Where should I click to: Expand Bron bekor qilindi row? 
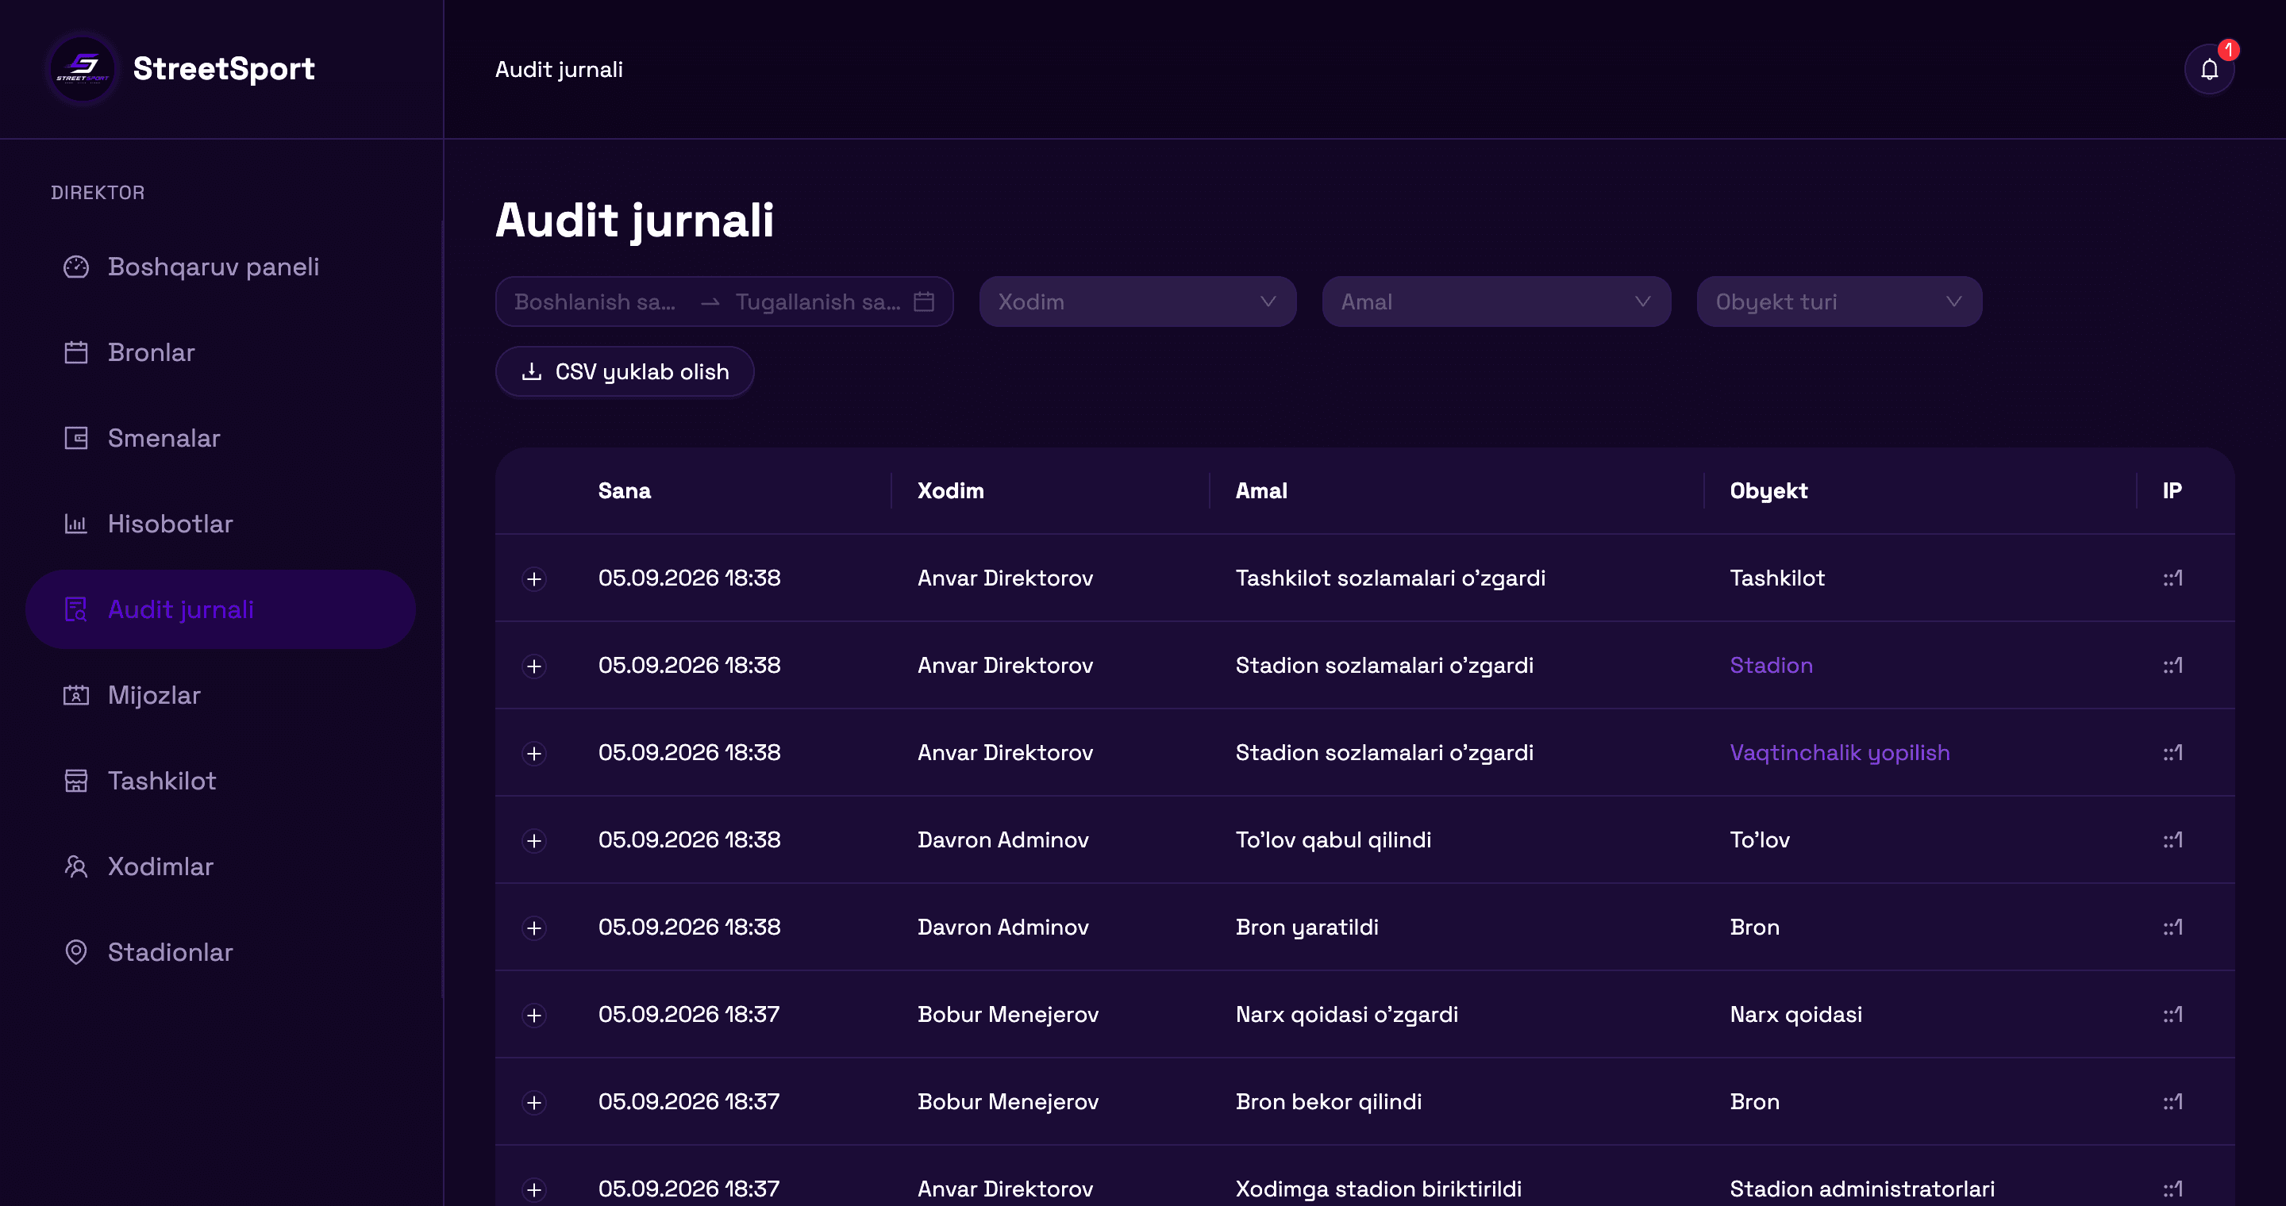534,1102
